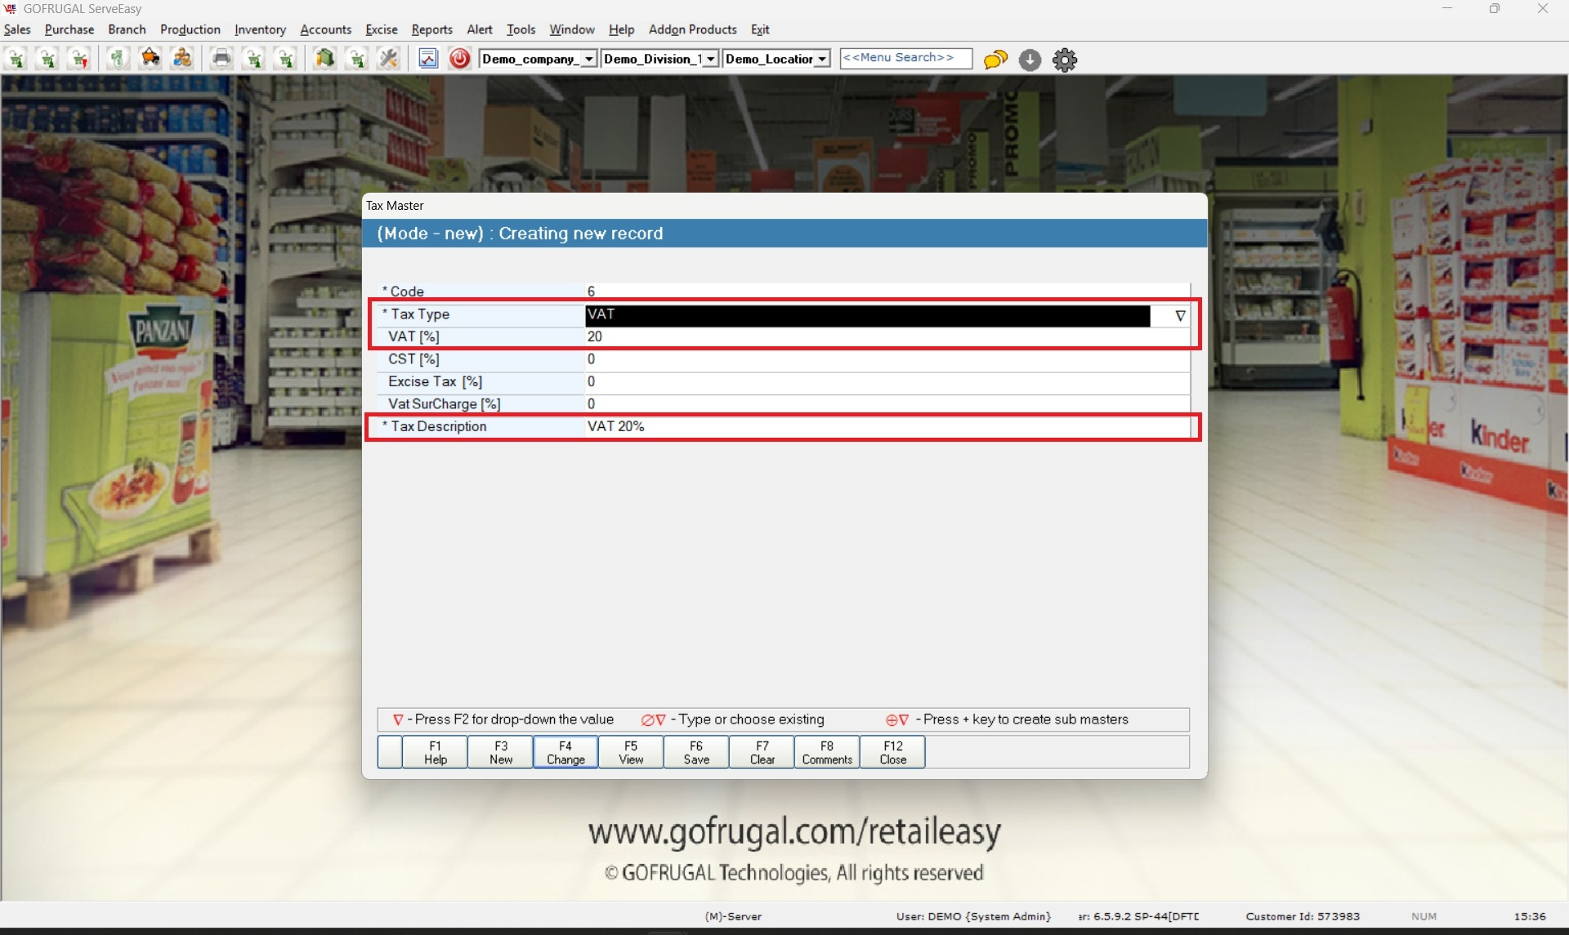Open the Inventory menu
This screenshot has width=1569, height=935.
pos(260,29)
